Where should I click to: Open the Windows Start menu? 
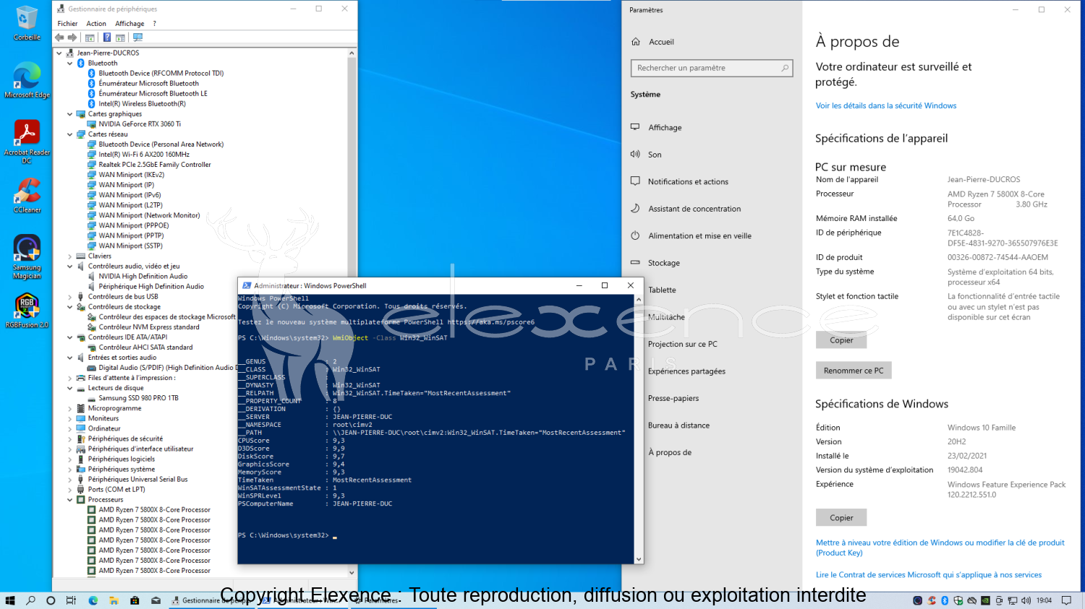[x=10, y=600]
